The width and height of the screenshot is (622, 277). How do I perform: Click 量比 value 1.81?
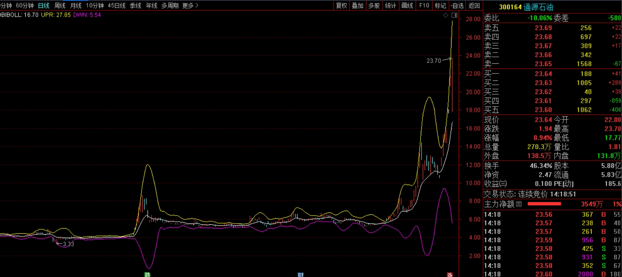point(614,147)
